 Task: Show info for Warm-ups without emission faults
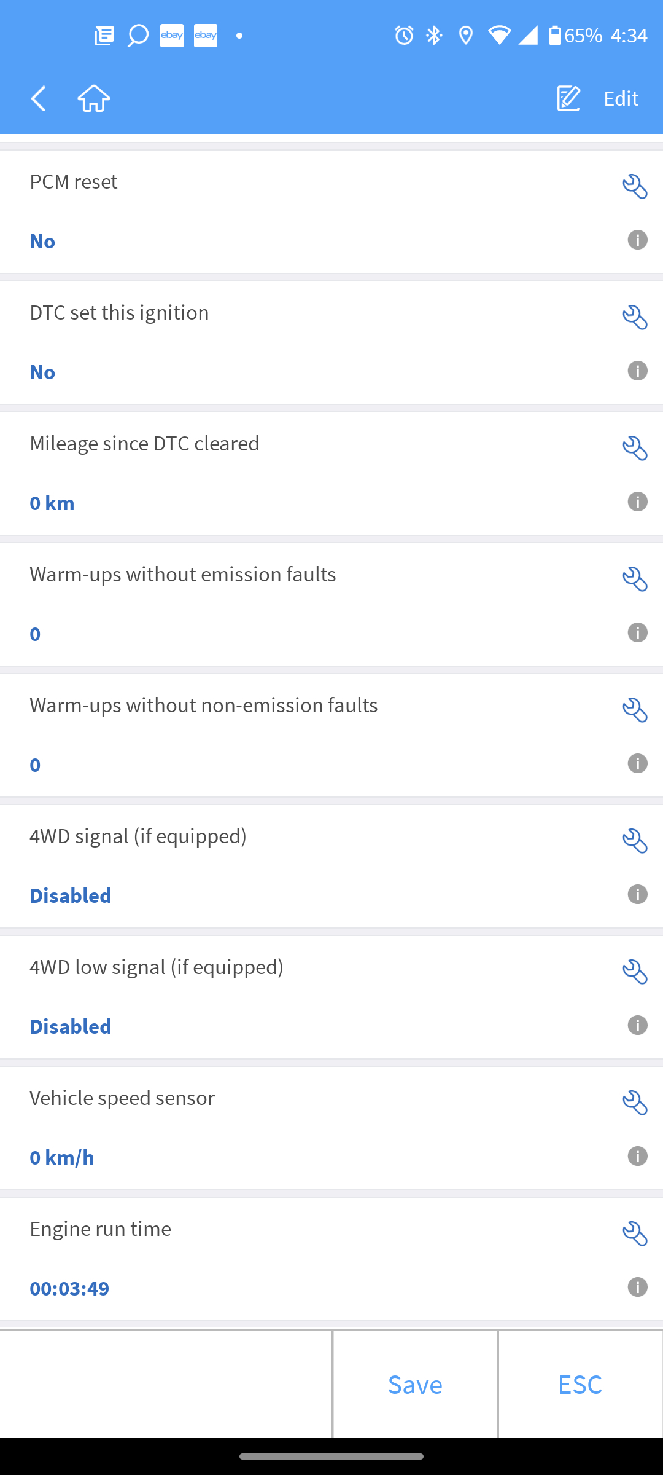point(637,632)
